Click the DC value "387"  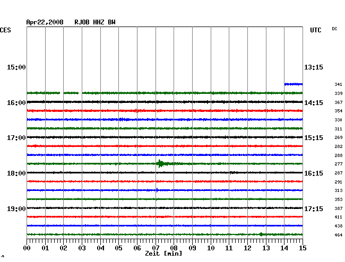[339, 208]
